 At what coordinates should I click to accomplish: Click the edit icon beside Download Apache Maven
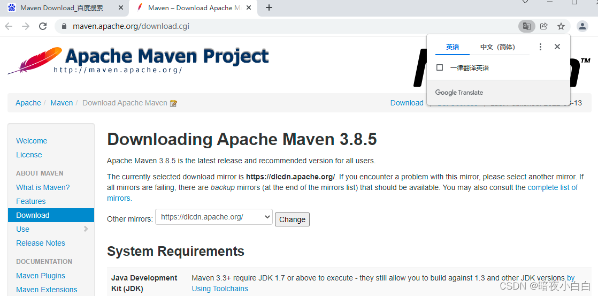click(173, 103)
